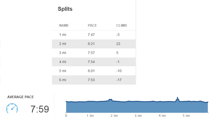The image size is (209, 119).
Task: Click the CLIMB column header
Action: coord(121,25)
